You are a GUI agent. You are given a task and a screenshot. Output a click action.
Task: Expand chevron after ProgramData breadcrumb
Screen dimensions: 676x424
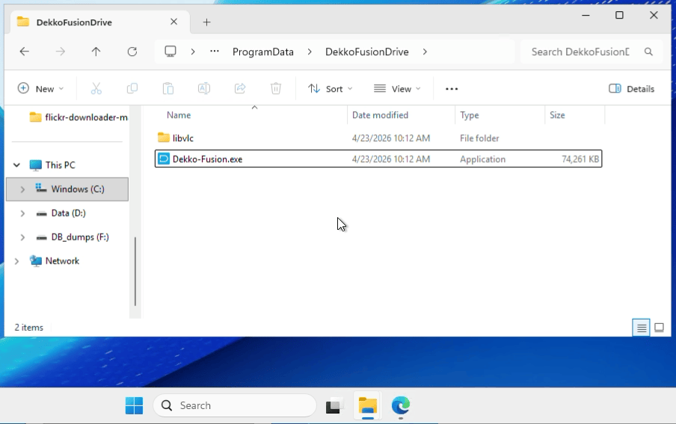310,52
